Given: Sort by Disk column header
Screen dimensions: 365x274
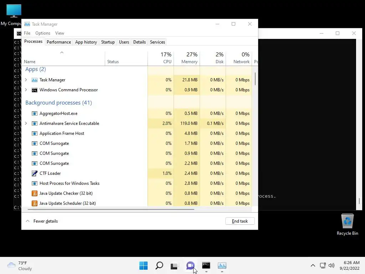Looking at the screenshot, I should click(x=213, y=58).
